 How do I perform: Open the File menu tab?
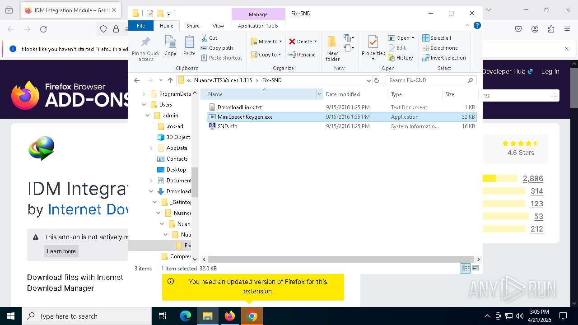[141, 26]
